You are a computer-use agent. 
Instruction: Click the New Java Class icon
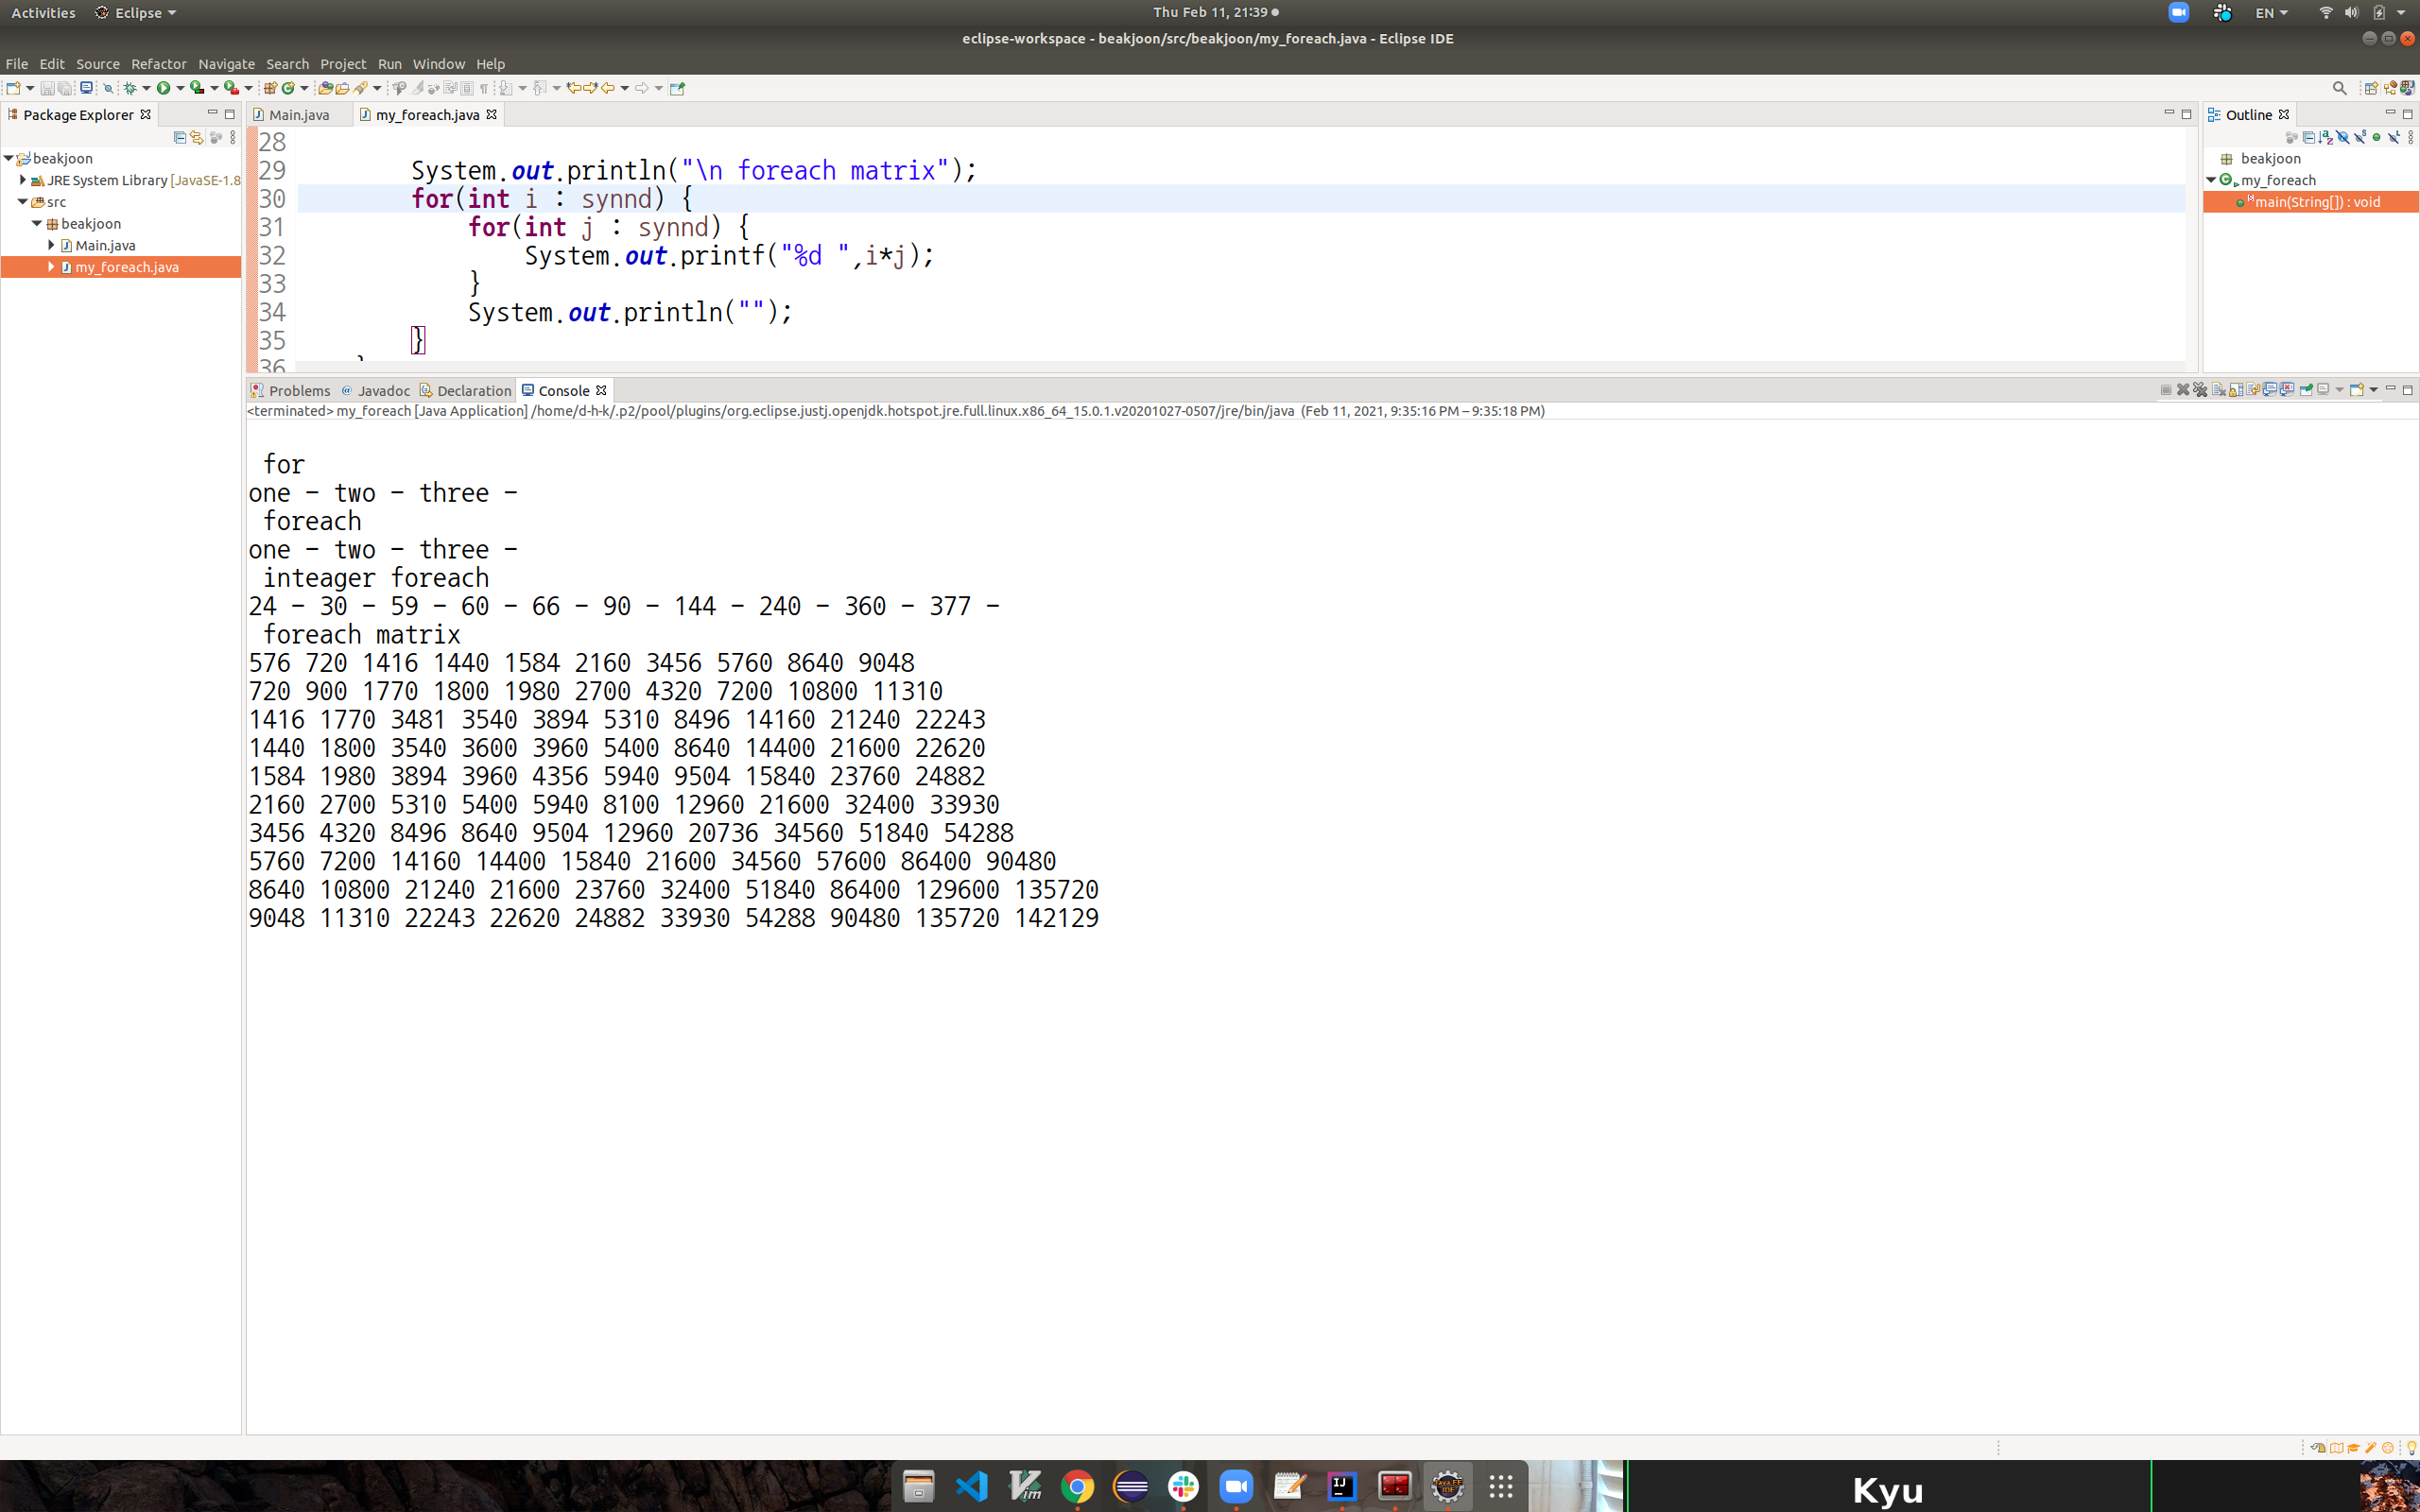tap(288, 88)
